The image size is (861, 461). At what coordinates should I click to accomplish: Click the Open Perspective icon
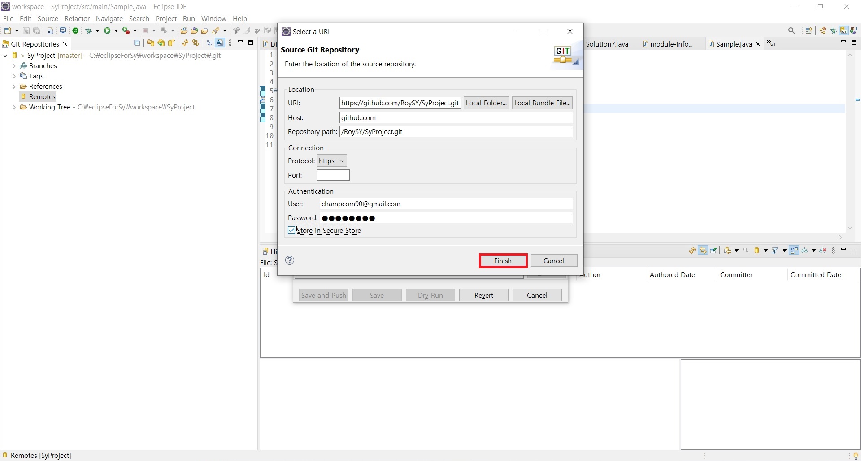point(809,30)
